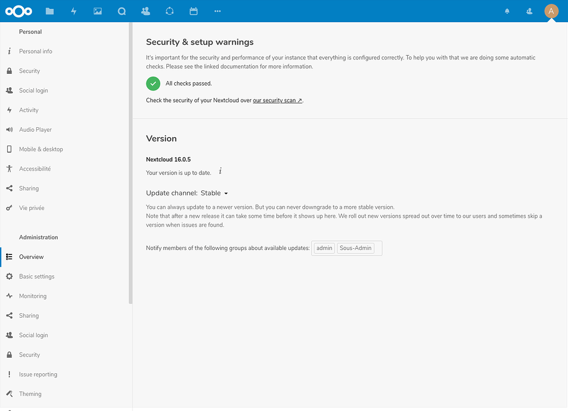Click the Personal info 'i' icon

pyautogui.click(x=9, y=51)
